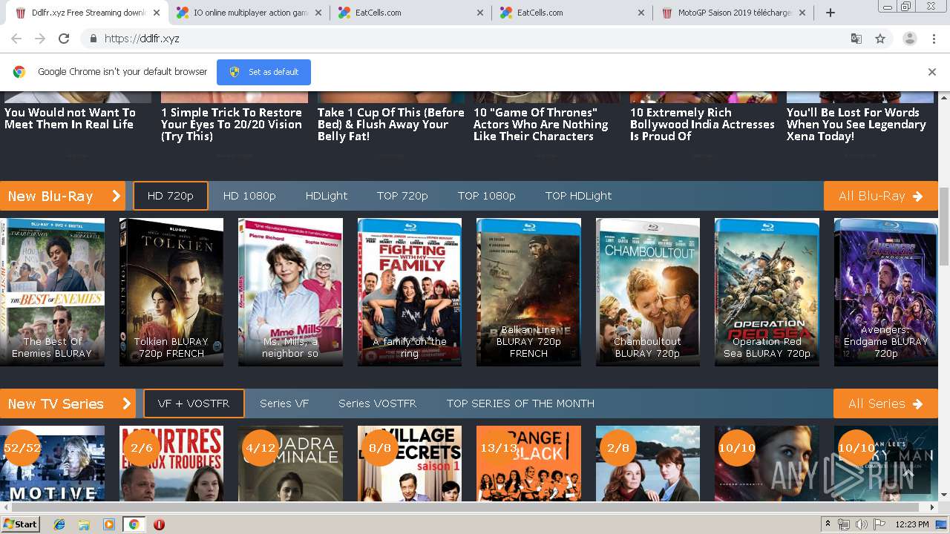Open the Meet Them In Real Life ad
Image resolution: width=950 pixels, height=534 pixels.
pyautogui.click(x=71, y=119)
